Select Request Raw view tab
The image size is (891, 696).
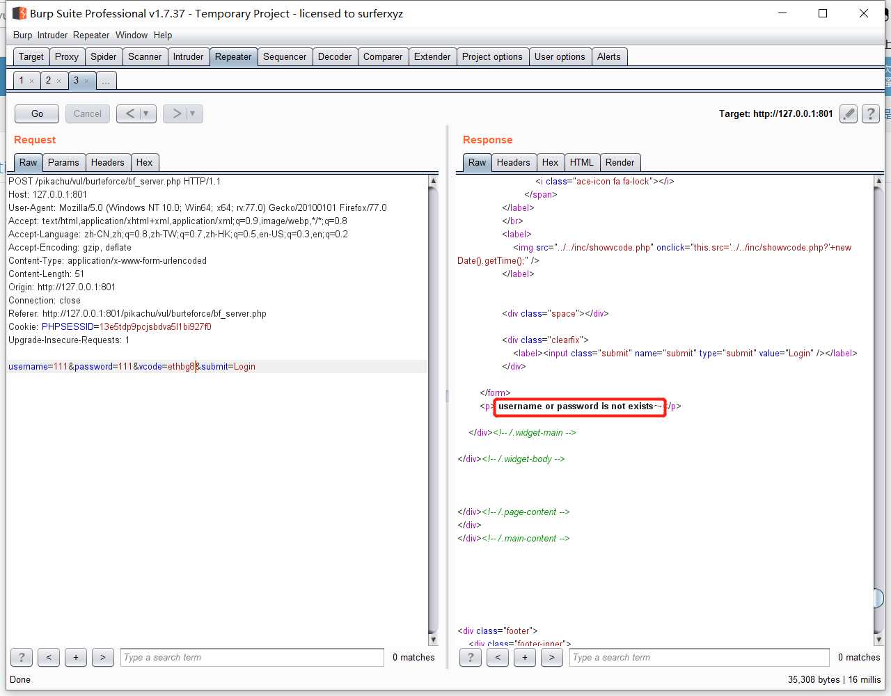tap(29, 162)
